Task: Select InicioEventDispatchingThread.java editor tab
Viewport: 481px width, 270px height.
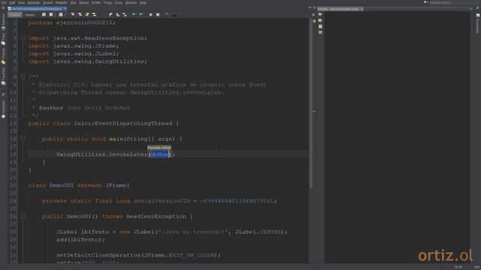Action: (x=37, y=9)
